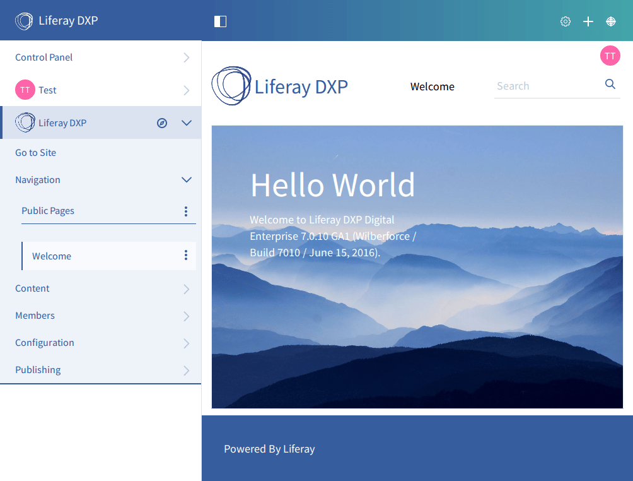This screenshot has height=481, width=633.
Task: Click the search magnifier icon
Action: pyautogui.click(x=610, y=84)
